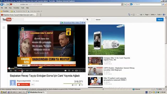Click the Windows Start button
Viewport: 167px width, 94px height.
click(x=3, y=92)
